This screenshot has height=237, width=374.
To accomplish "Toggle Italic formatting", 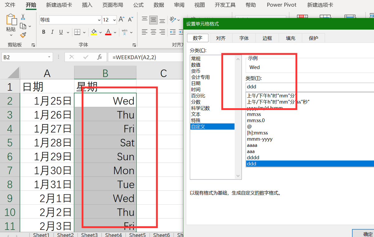I will (52, 32).
